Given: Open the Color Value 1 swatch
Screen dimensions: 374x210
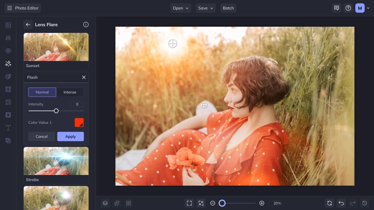Looking at the screenshot, I should click(79, 122).
